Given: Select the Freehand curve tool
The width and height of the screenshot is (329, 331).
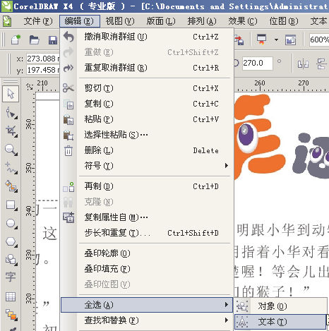Looking at the screenshot, I should (11, 168).
